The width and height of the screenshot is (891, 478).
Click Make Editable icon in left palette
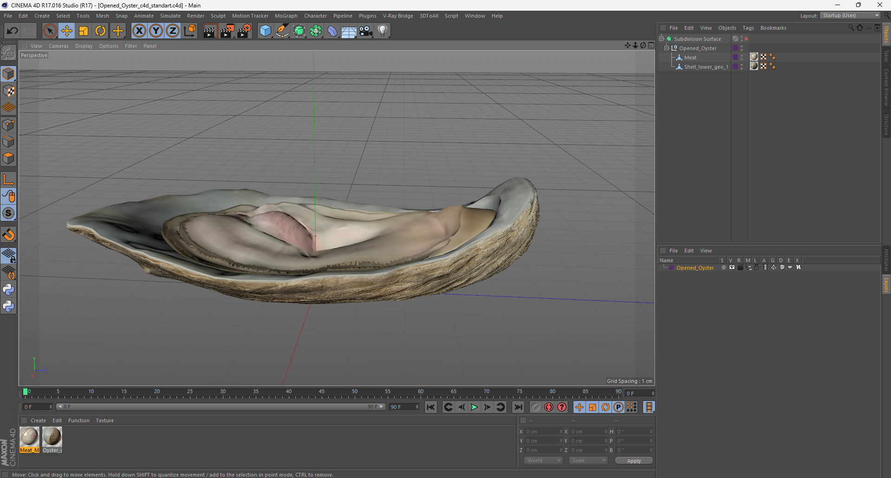click(x=8, y=53)
